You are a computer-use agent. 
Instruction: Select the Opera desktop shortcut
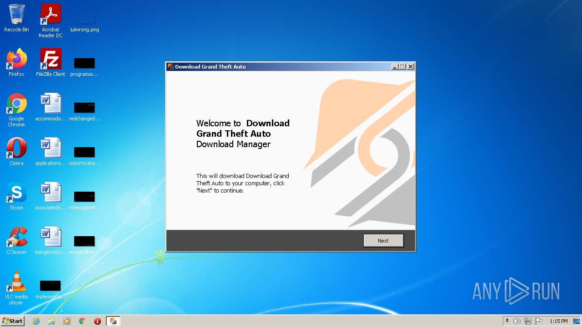16,152
